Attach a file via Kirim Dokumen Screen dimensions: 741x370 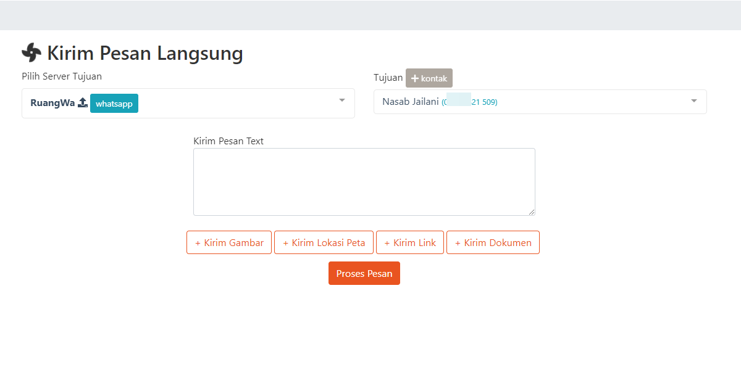[x=493, y=242]
